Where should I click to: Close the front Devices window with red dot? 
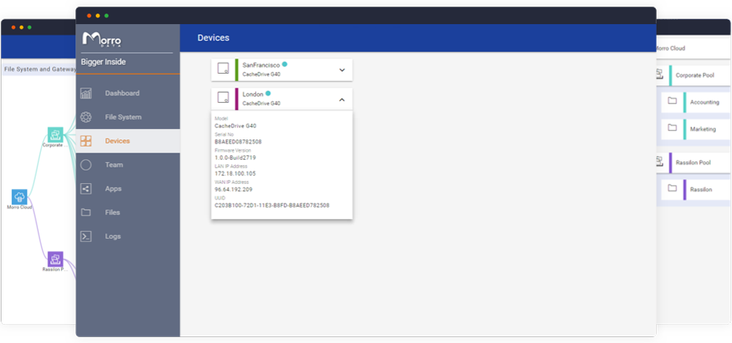click(89, 16)
